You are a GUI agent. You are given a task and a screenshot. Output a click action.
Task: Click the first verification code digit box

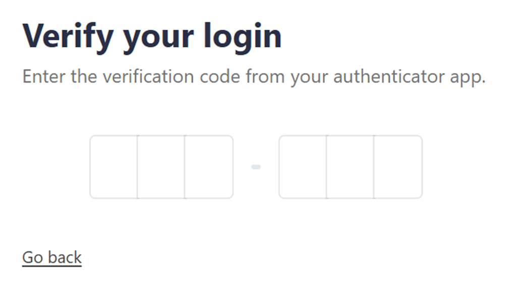pos(113,167)
